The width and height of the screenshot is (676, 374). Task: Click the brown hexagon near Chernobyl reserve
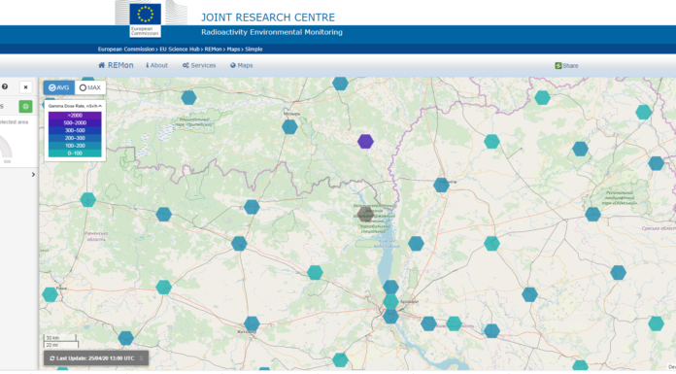coord(365,214)
